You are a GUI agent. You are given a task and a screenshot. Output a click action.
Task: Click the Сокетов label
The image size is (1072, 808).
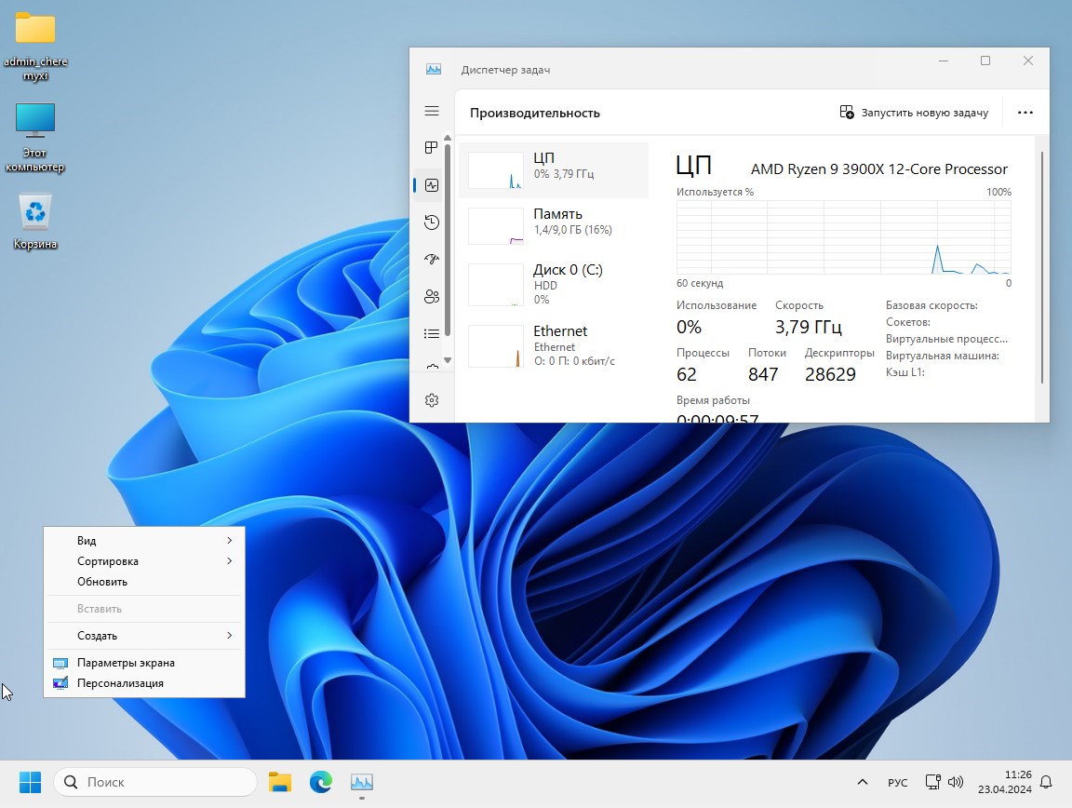[908, 322]
